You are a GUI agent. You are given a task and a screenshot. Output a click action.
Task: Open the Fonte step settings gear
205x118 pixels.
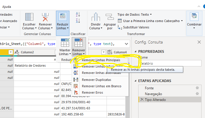point(197,88)
